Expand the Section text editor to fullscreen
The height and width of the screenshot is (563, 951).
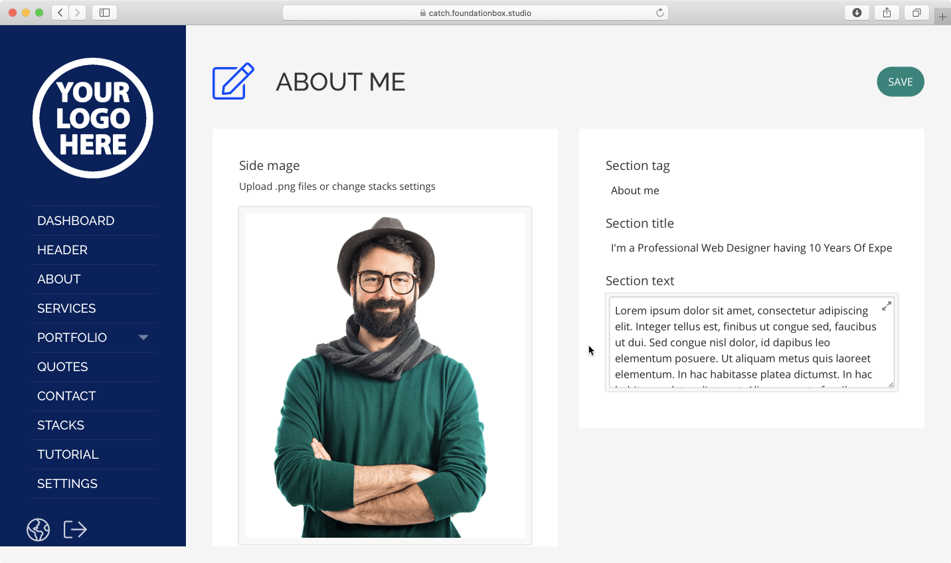click(x=887, y=306)
